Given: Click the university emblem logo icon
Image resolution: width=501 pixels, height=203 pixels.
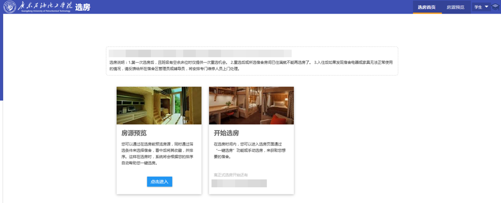Looking at the screenshot, I should pos(9,6).
